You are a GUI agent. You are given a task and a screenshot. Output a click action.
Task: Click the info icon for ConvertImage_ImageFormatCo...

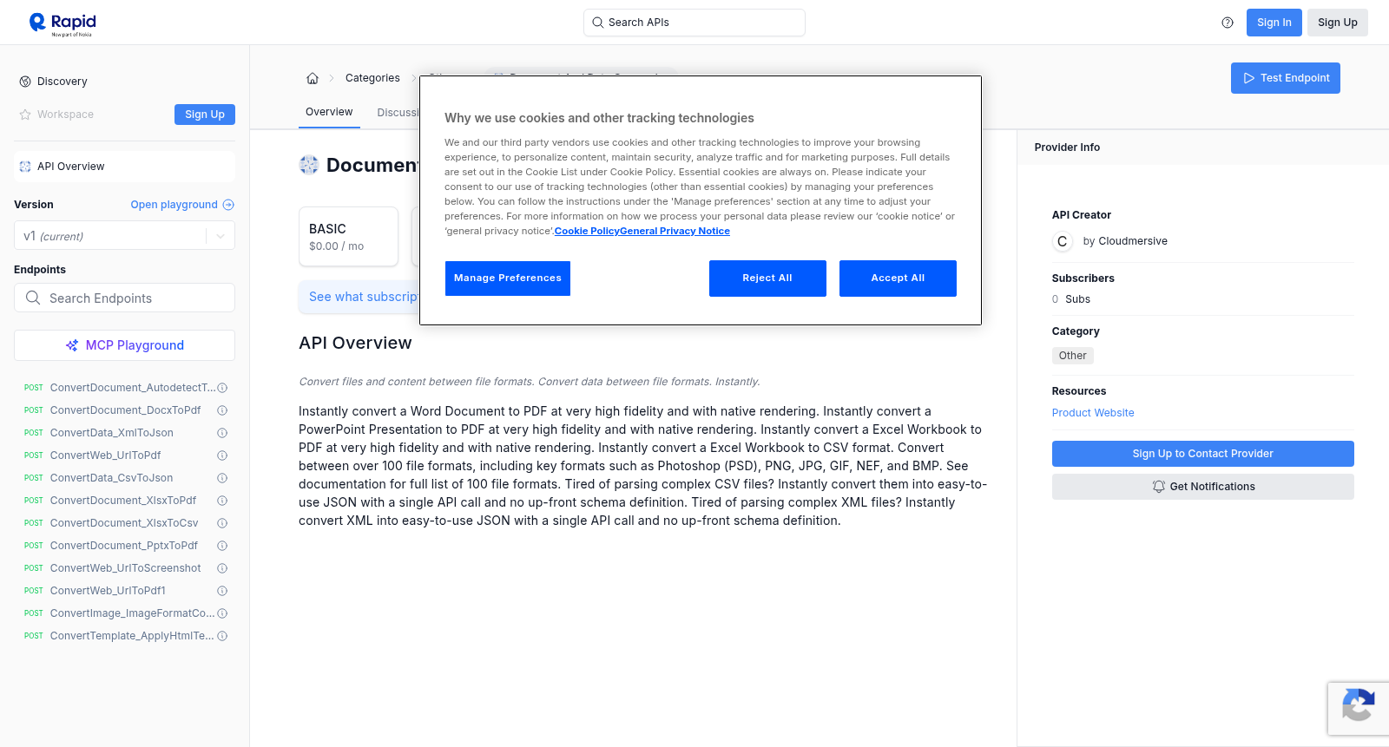point(222,613)
